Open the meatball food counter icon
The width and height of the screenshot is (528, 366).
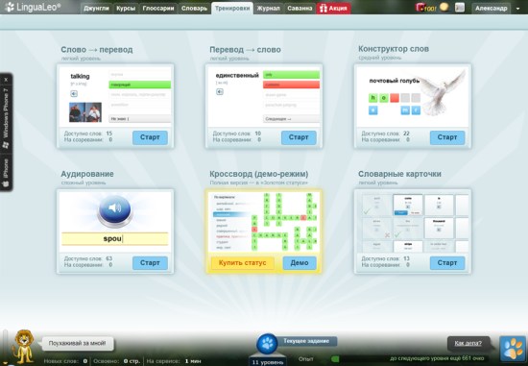pyautogui.click(x=425, y=8)
